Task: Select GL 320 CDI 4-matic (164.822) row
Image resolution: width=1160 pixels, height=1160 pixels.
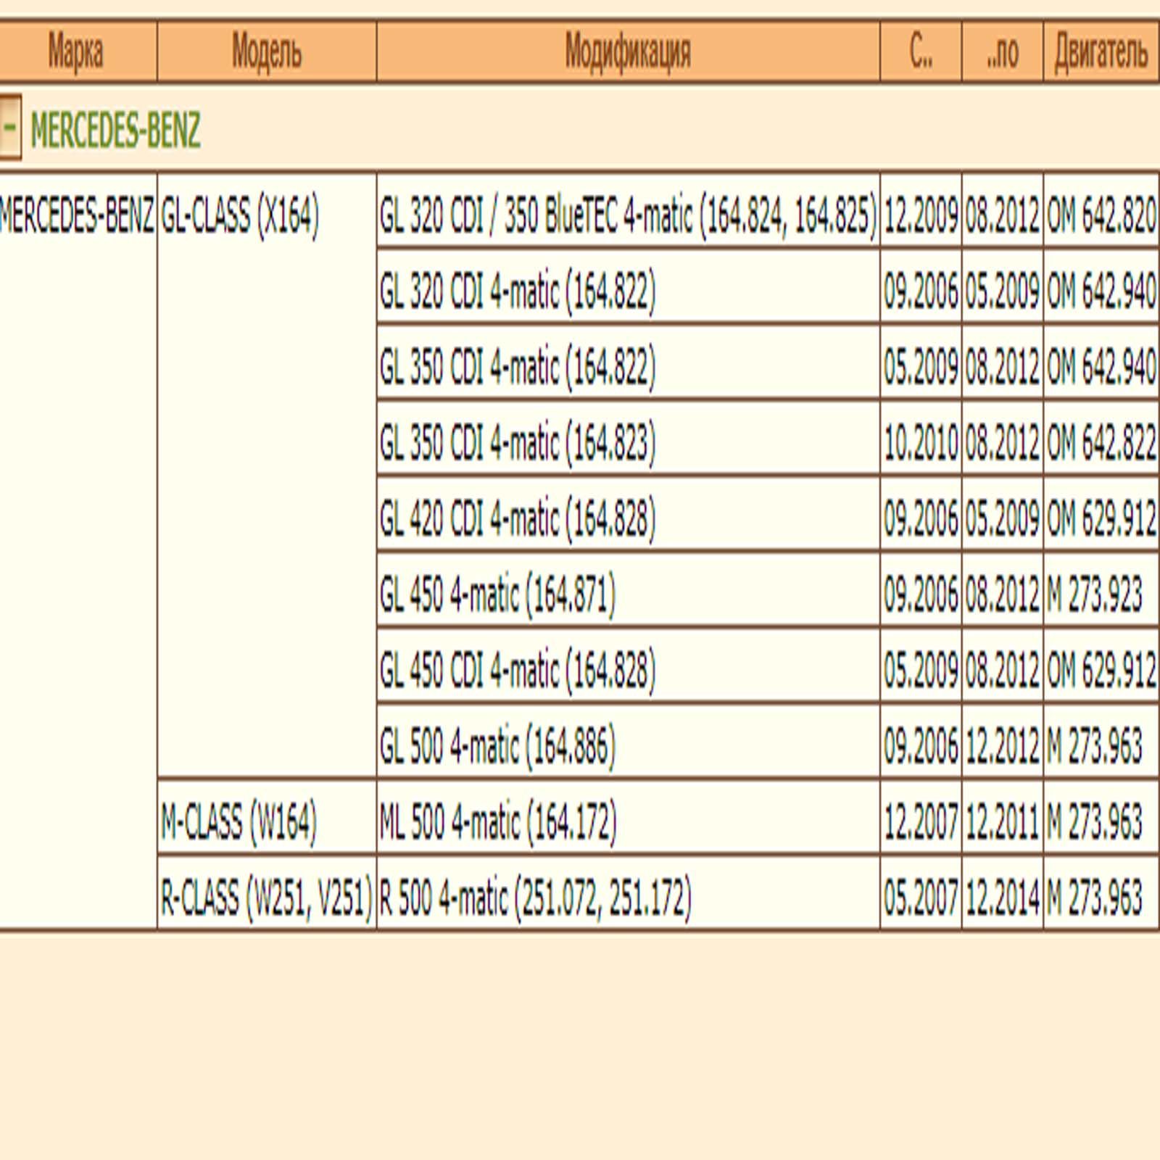Action: (x=518, y=291)
